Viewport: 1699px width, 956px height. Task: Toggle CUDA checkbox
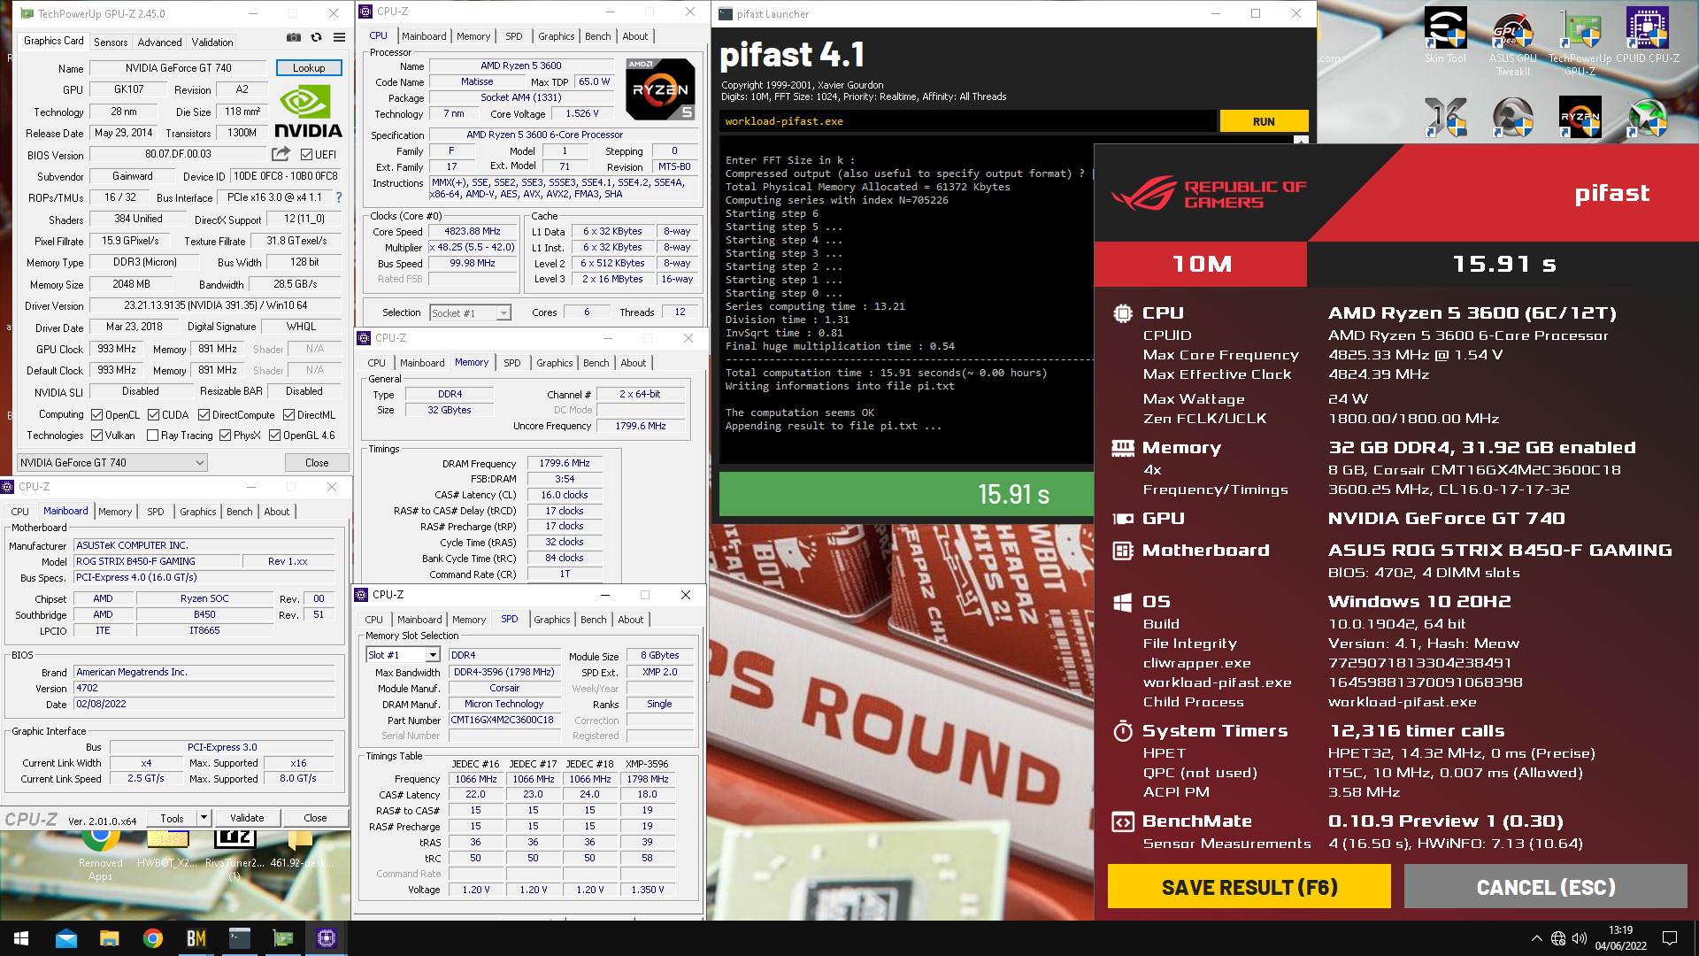(x=154, y=414)
